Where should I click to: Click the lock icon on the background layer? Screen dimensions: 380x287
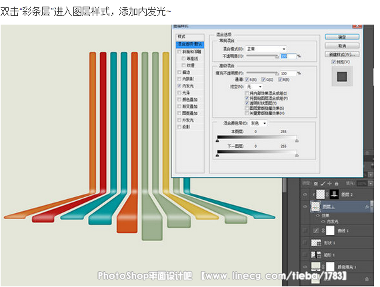pos(367,279)
